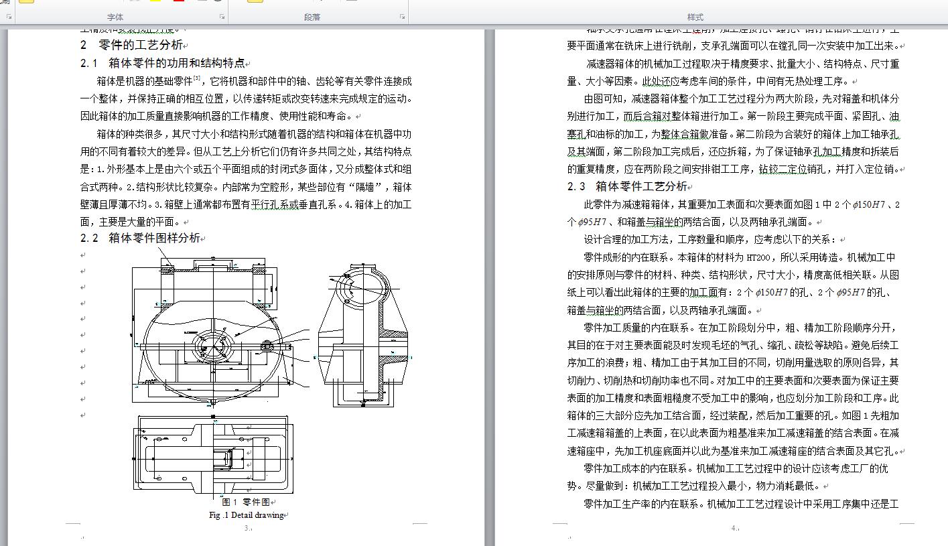Click paragraph start "由图可知"

(x=604, y=99)
